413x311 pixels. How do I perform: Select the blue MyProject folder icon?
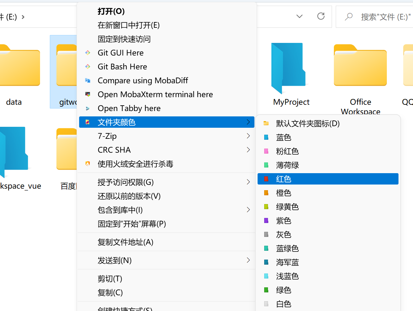(288, 68)
